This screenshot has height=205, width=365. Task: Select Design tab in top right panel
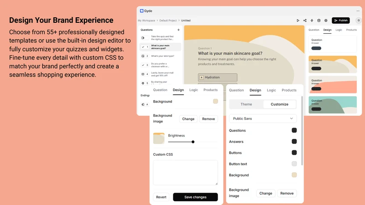pyautogui.click(x=327, y=30)
